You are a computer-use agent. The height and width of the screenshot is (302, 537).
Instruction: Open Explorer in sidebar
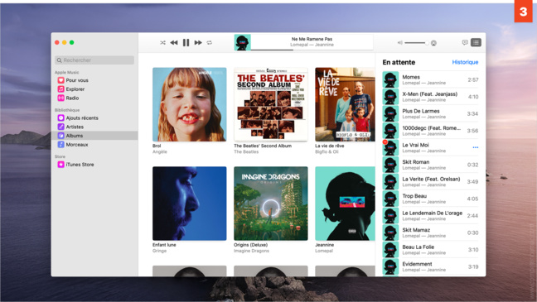point(75,89)
